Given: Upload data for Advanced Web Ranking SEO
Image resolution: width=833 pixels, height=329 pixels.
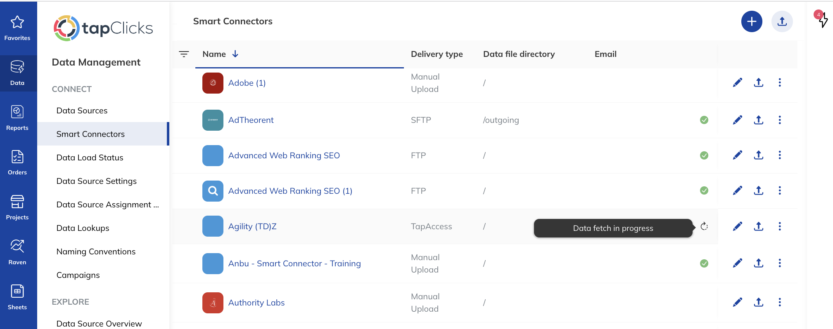Looking at the screenshot, I should [x=759, y=155].
